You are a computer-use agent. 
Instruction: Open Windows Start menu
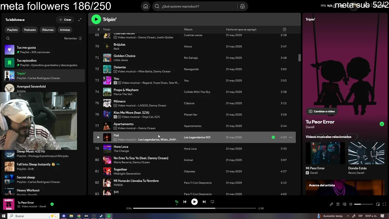pos(4,216)
